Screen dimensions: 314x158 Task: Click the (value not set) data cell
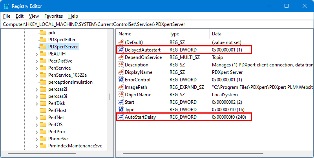point(226,42)
